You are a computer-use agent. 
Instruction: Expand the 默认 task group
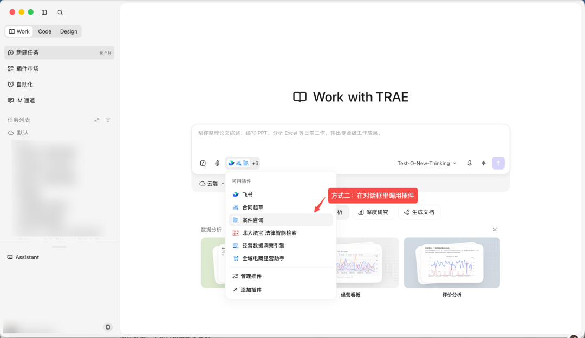tap(18, 133)
